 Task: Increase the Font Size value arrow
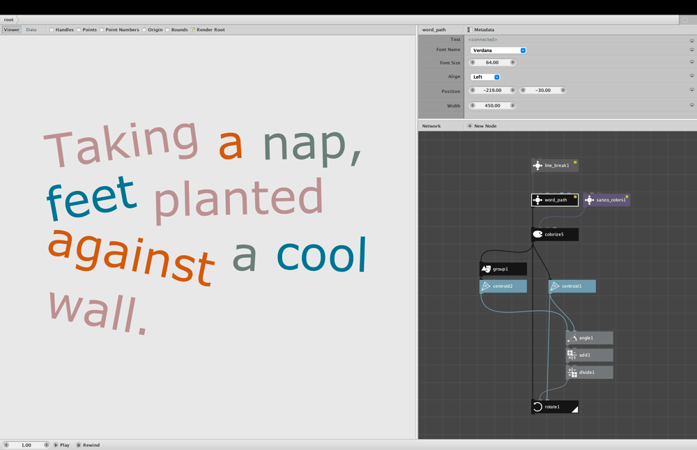(x=512, y=63)
